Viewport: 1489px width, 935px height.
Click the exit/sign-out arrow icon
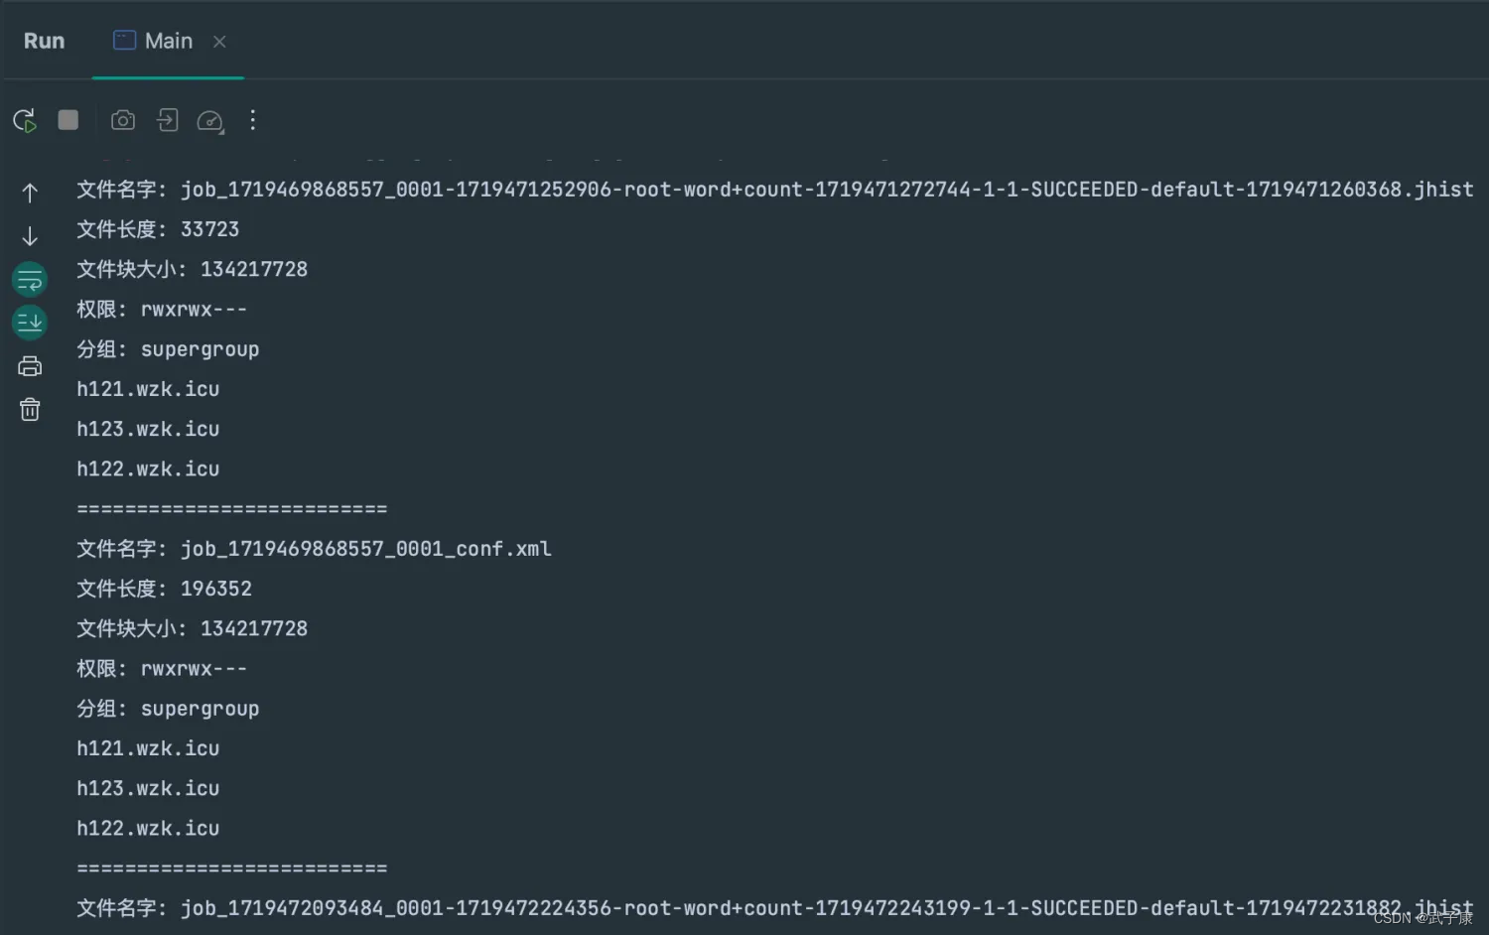[x=167, y=120]
